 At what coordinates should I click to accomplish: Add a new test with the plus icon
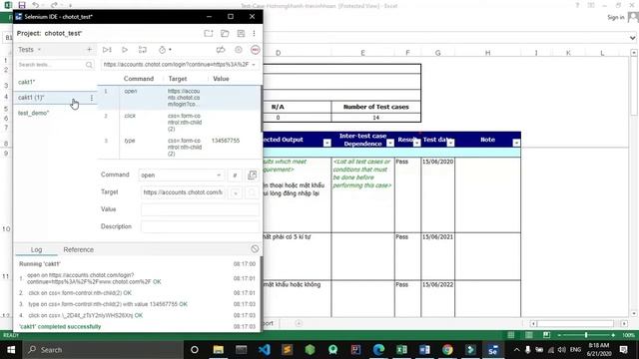[89, 50]
